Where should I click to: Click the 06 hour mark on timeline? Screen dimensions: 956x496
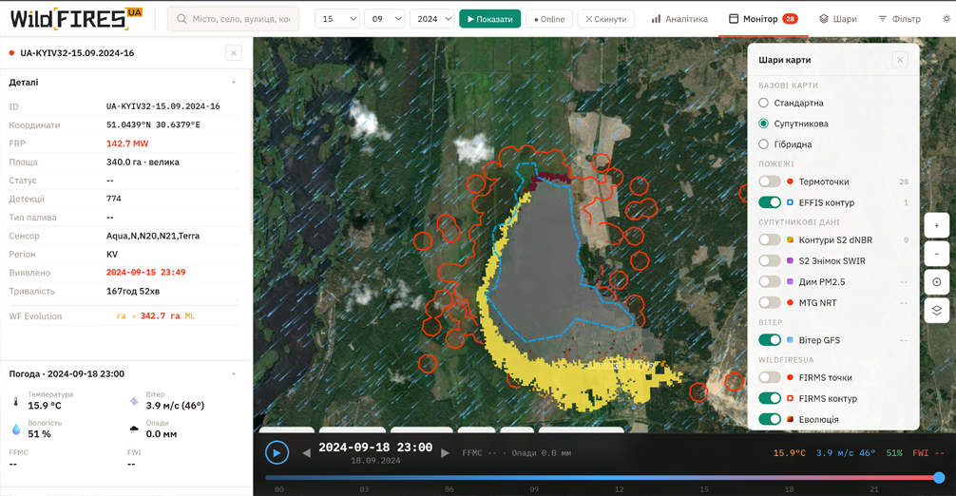(x=449, y=488)
